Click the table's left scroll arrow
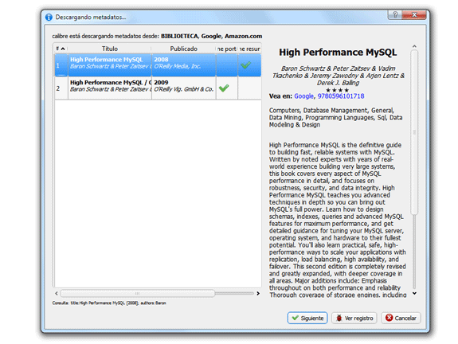Image resolution: width=458 pixels, height=344 pixels. (x=57, y=293)
